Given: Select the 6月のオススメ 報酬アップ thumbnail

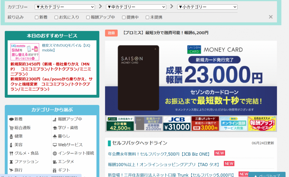Looking at the screenshot, I should [x=262, y=124].
